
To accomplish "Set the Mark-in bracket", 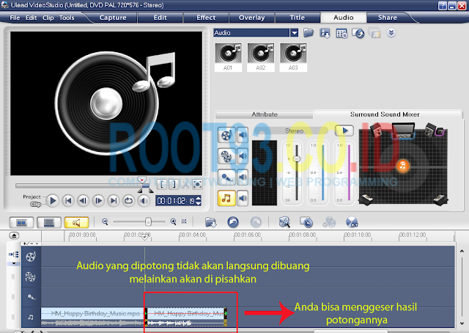I will click(x=162, y=184).
